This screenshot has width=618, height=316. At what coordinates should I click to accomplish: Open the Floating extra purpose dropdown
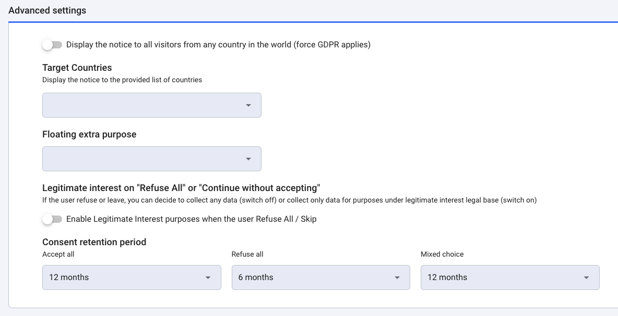[x=151, y=158]
